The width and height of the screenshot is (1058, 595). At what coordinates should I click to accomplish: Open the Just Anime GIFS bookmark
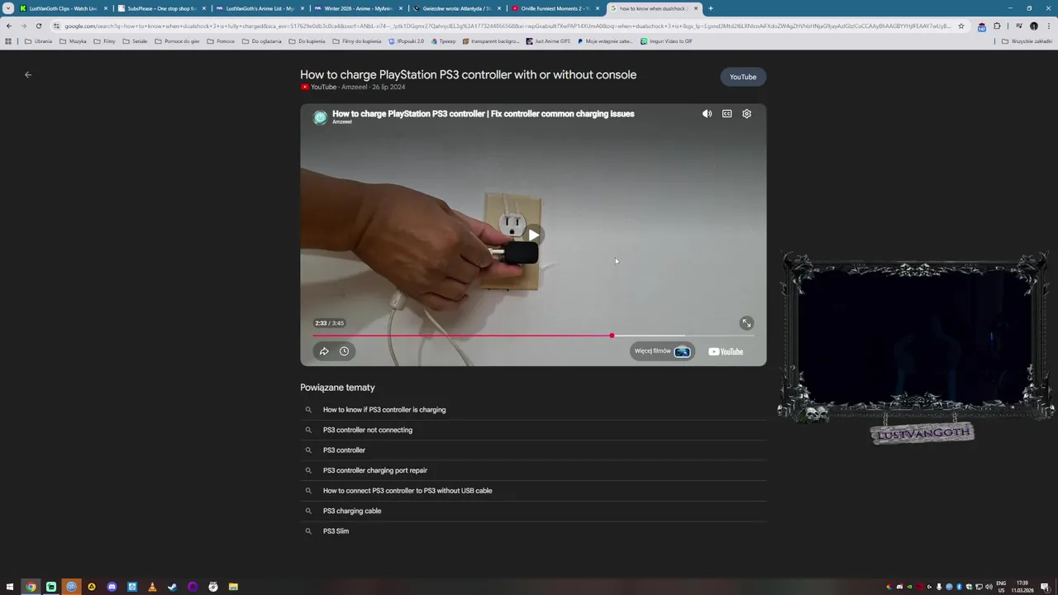click(548, 41)
